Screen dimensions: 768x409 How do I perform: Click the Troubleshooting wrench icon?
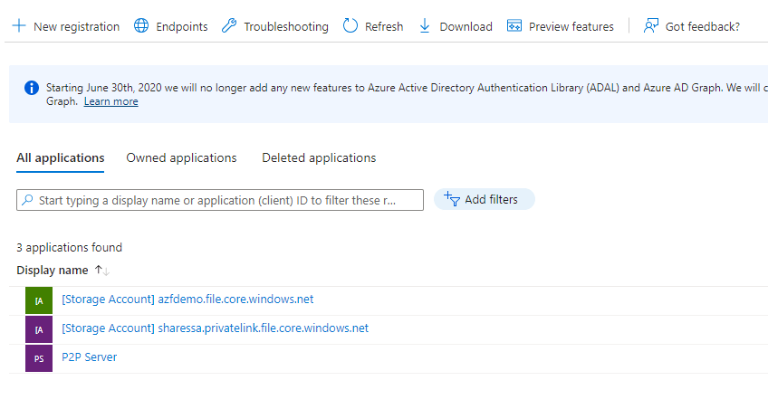coord(229,26)
